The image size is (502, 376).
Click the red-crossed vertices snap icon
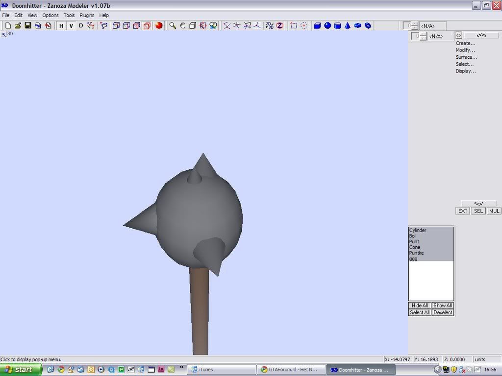tap(91, 25)
